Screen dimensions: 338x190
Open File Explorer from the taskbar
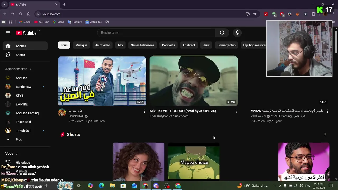(x=112, y=186)
